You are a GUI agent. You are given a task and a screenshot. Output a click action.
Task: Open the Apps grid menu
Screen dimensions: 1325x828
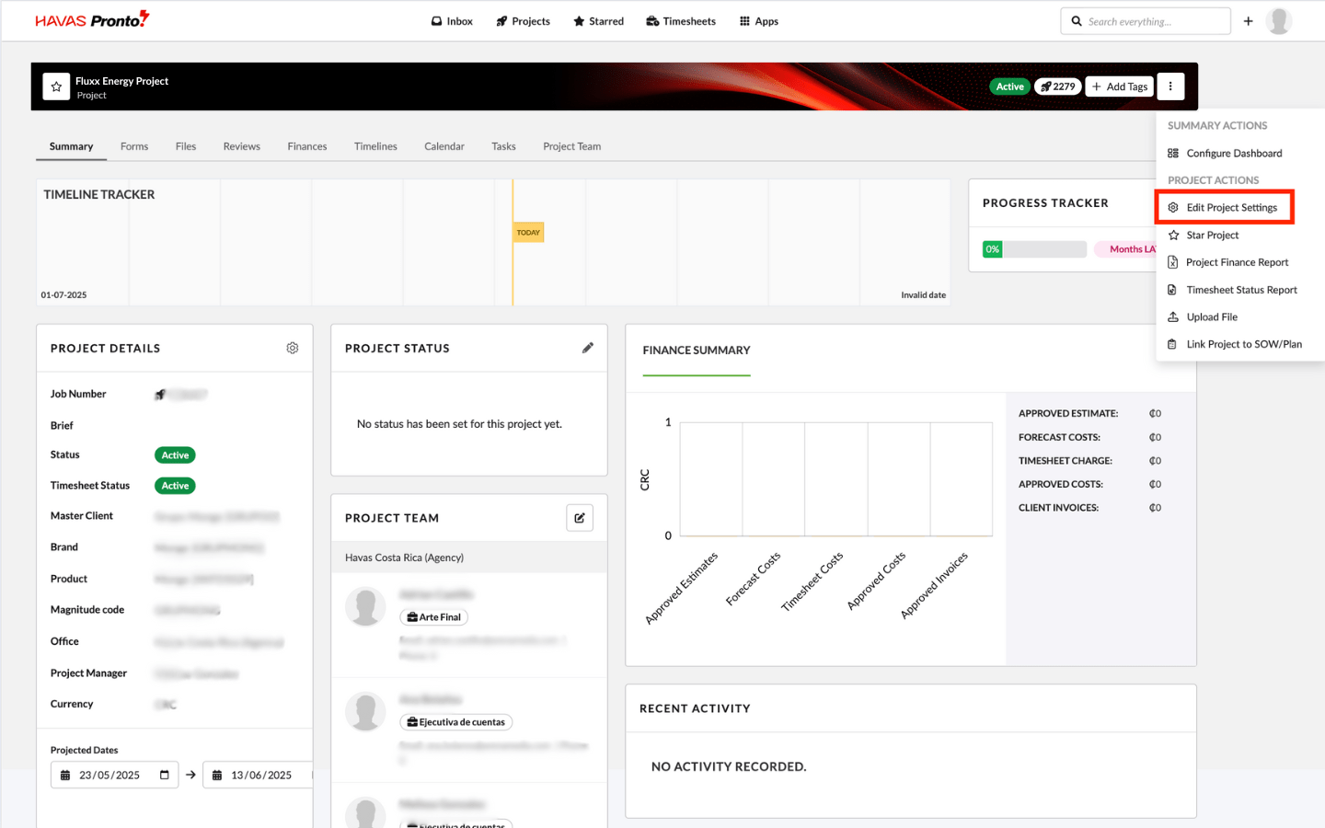[759, 21]
